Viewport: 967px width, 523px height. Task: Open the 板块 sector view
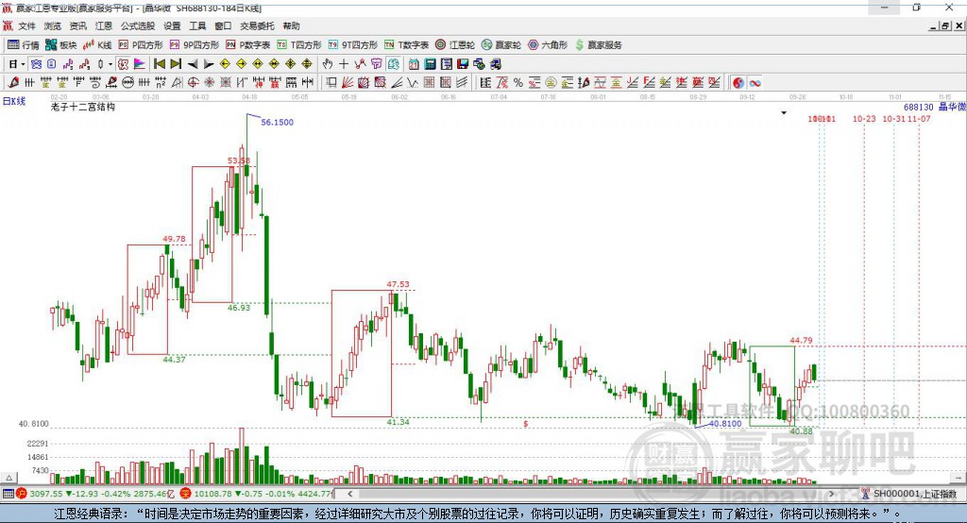pyautogui.click(x=60, y=45)
